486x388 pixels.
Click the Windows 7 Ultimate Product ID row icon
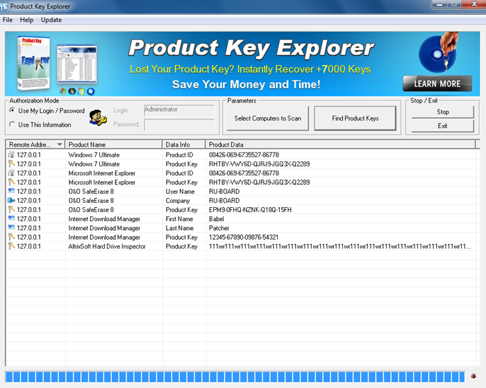tap(11, 155)
